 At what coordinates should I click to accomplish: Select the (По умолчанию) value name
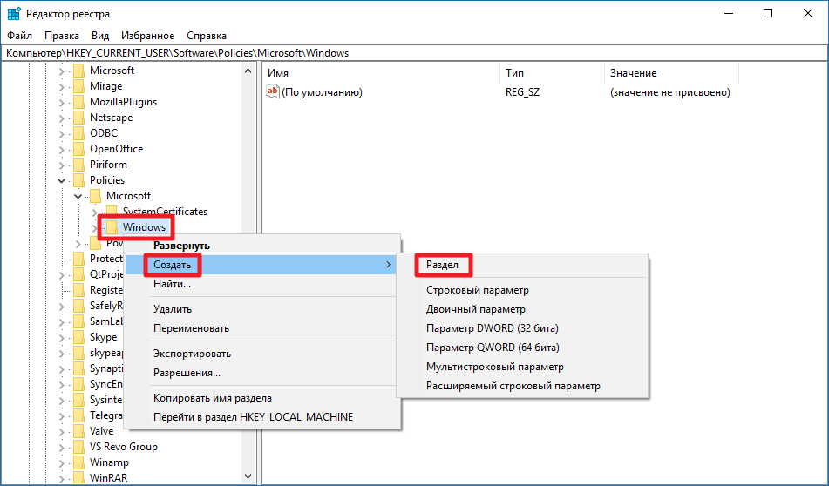[322, 92]
